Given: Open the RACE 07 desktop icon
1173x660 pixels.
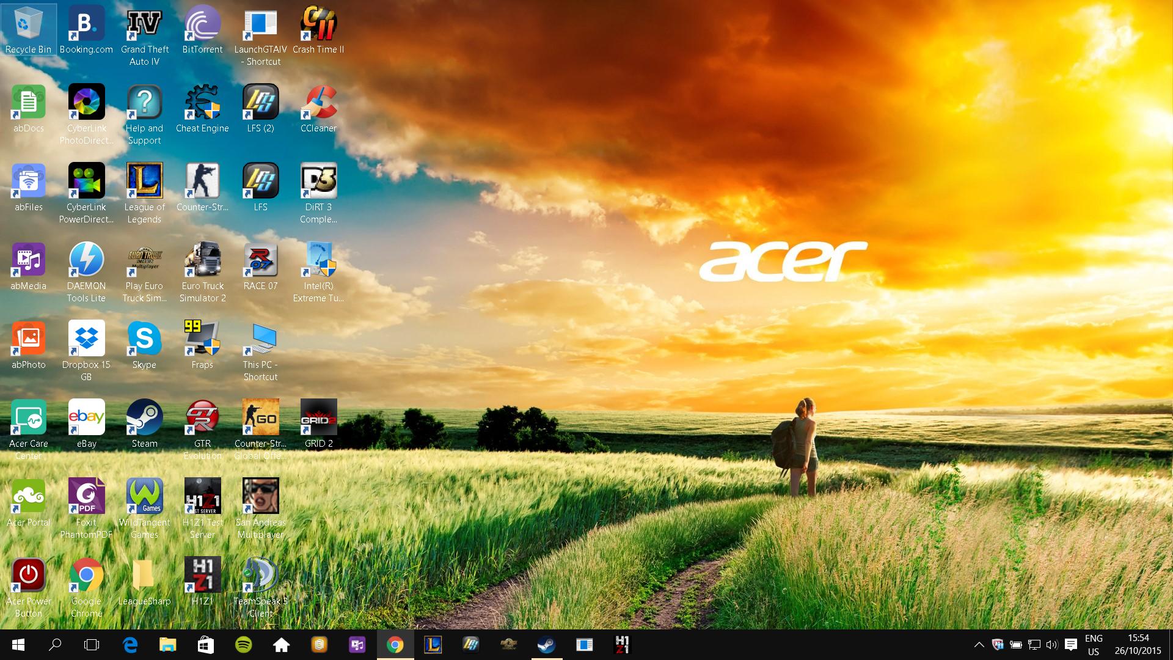Looking at the screenshot, I should (x=260, y=266).
